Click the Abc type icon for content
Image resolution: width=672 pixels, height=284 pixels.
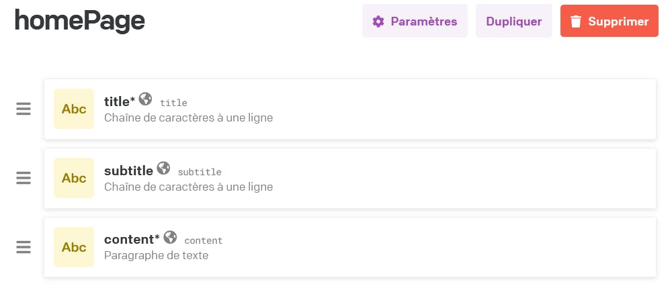[74, 247]
